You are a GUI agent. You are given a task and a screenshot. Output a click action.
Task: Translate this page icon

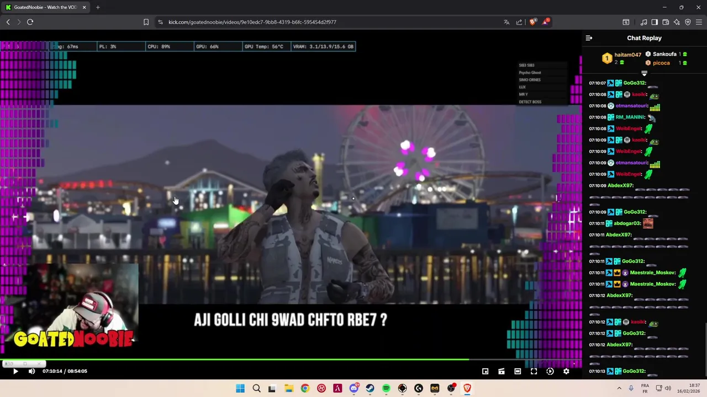tap(506, 22)
